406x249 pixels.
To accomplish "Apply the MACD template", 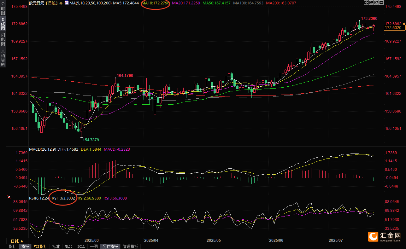I will [68, 246].
